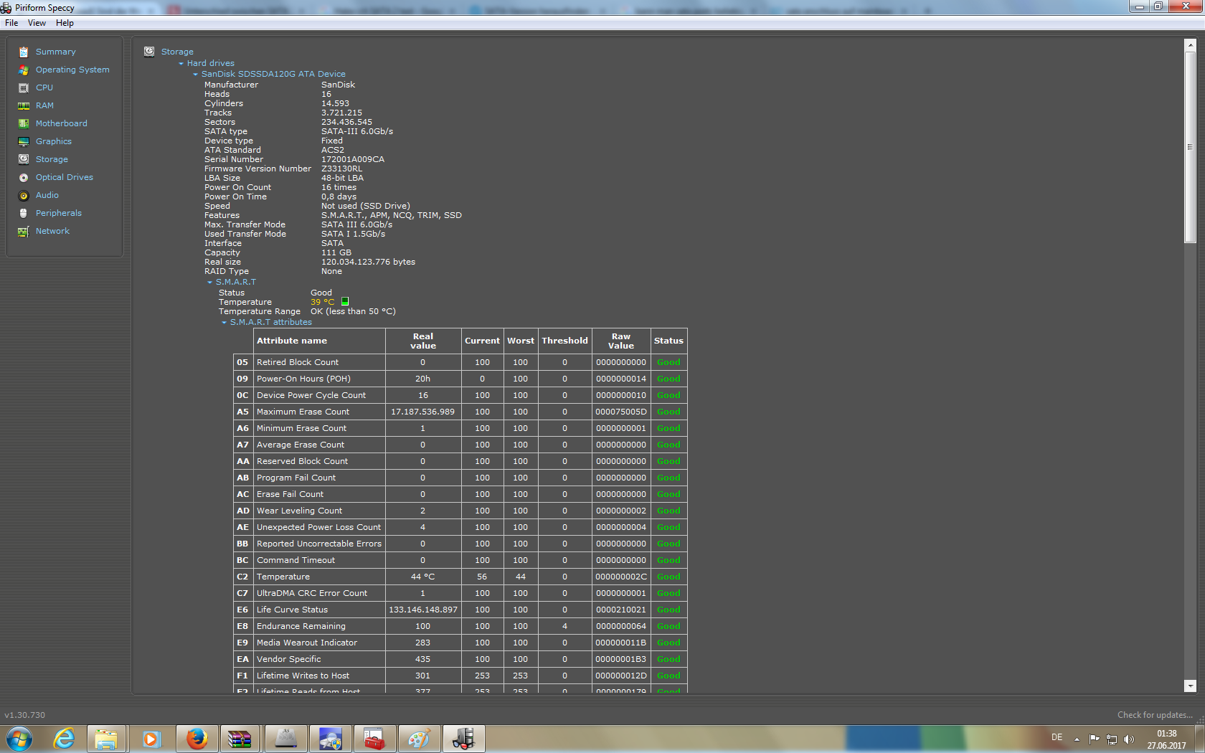Collapse the SanDisk SDSSDA120G ATA Device node
The image size is (1205, 753).
[196, 75]
